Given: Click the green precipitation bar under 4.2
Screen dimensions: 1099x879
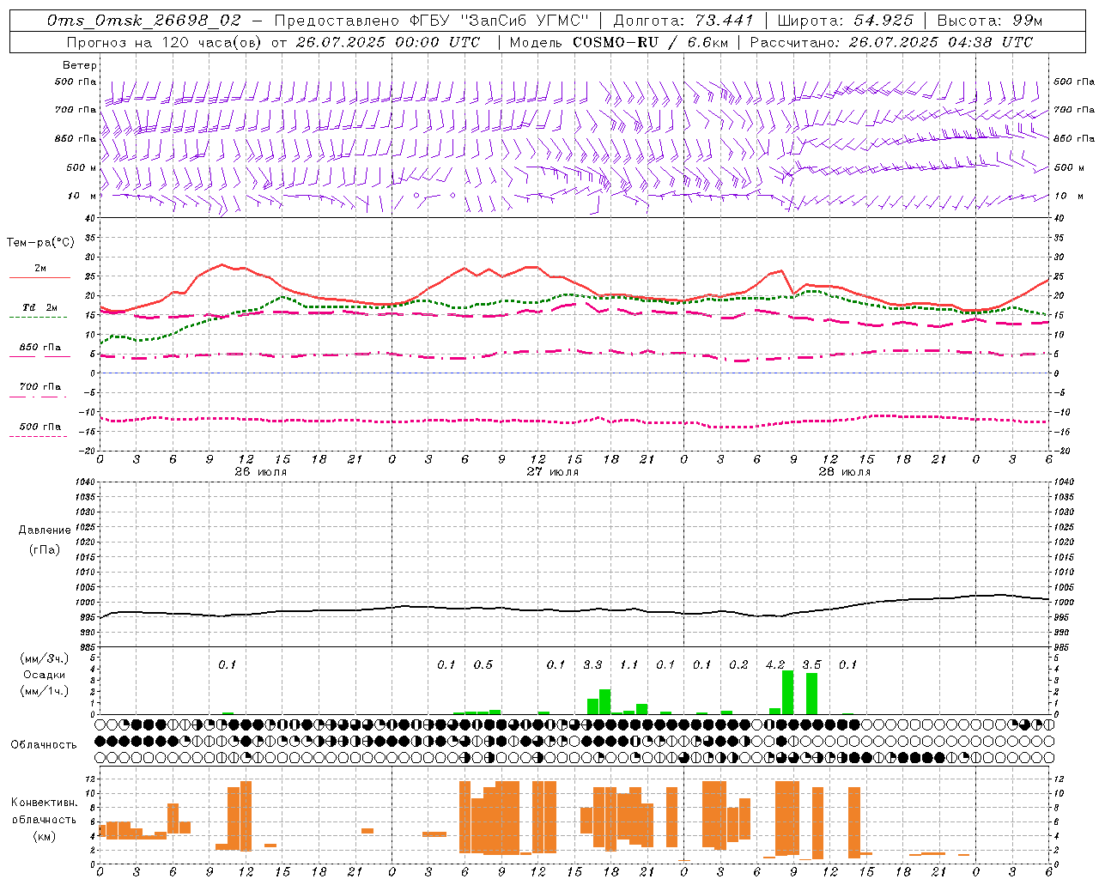Looking at the screenshot, I should [x=787, y=692].
